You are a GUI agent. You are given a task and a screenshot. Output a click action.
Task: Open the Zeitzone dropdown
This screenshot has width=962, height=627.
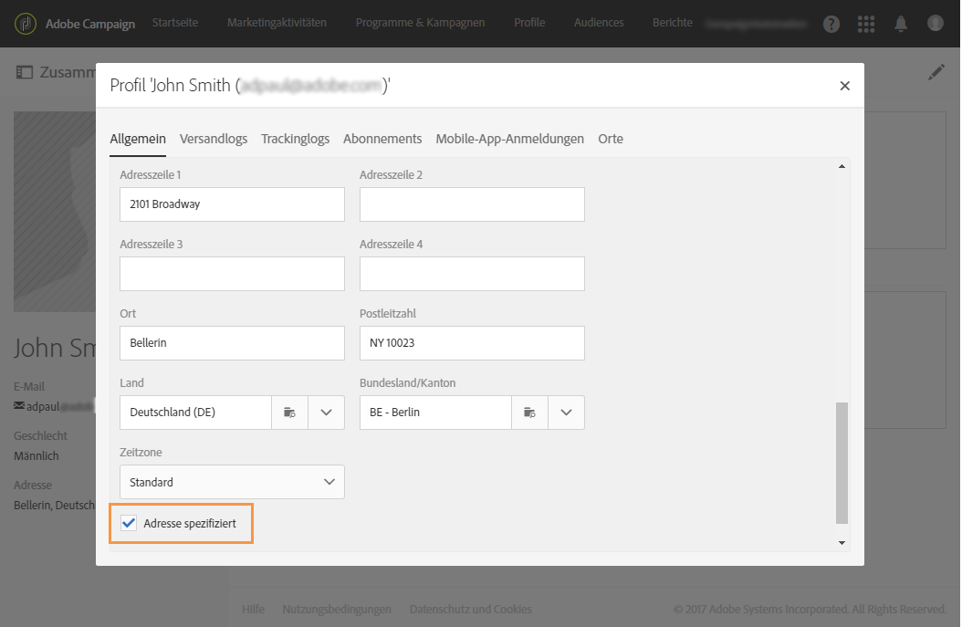pos(232,482)
